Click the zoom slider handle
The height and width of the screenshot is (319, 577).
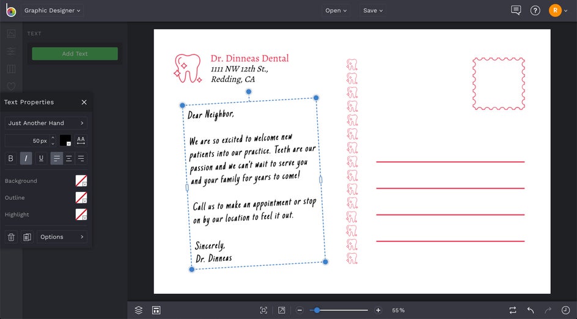(x=317, y=310)
